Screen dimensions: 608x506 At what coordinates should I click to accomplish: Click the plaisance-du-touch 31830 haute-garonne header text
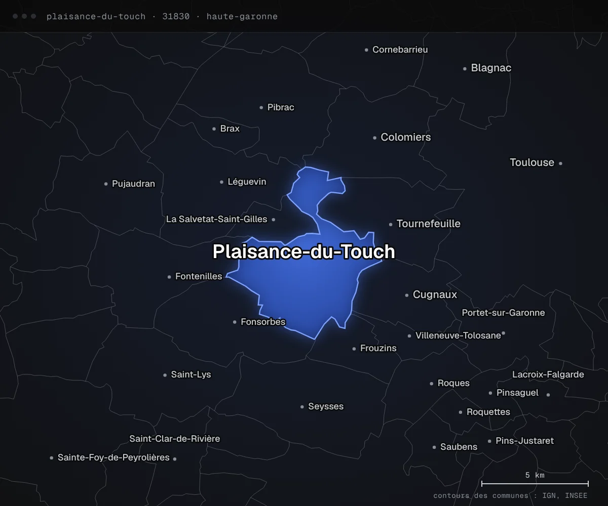tap(162, 16)
